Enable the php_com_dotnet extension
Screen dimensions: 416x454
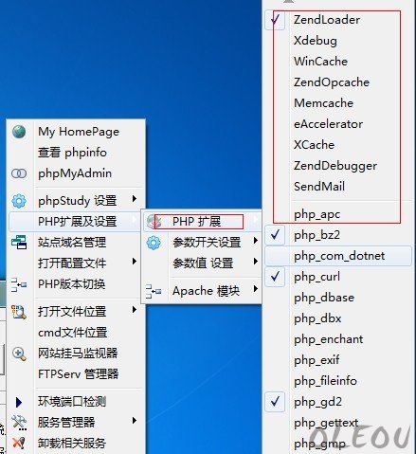[x=338, y=256]
